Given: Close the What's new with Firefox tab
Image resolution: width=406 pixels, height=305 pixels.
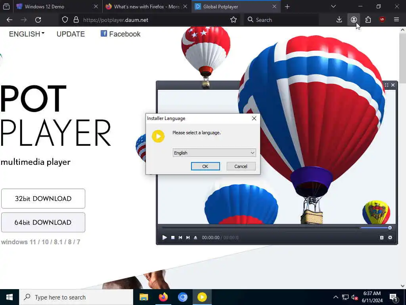Looking at the screenshot, I should point(185,7).
